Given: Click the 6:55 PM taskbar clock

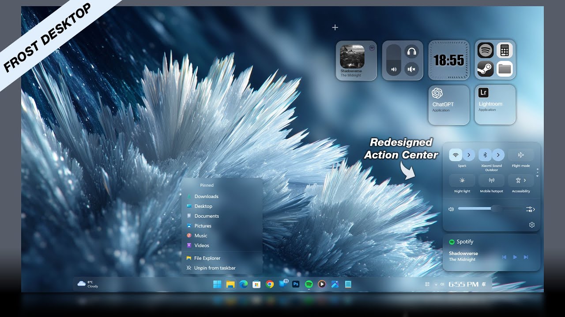Looking at the screenshot, I should point(463,284).
